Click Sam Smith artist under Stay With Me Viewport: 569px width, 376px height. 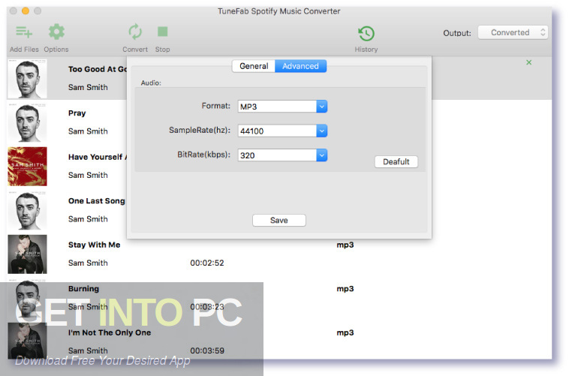88,263
